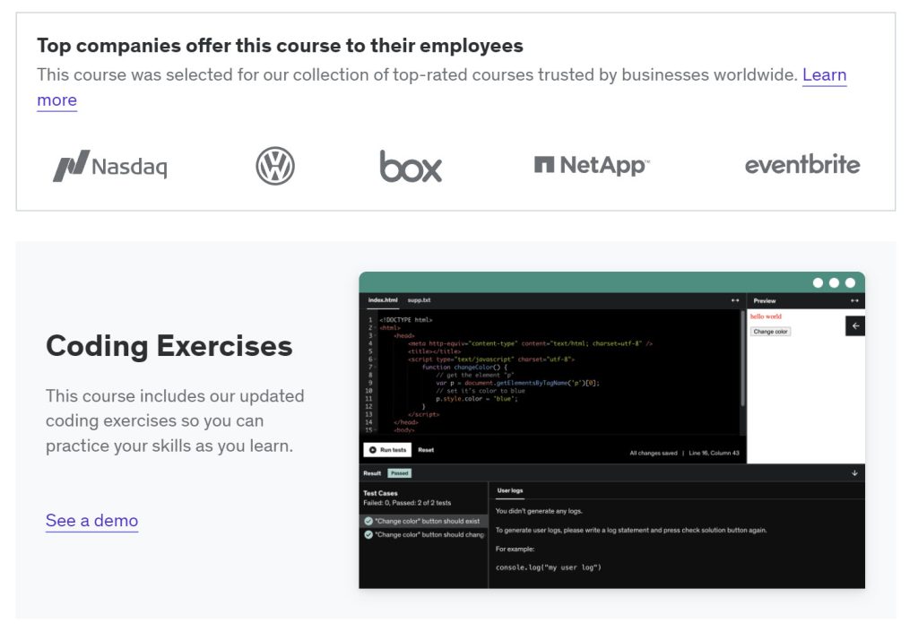
Task: Open the Box company logo
Action: [411, 166]
